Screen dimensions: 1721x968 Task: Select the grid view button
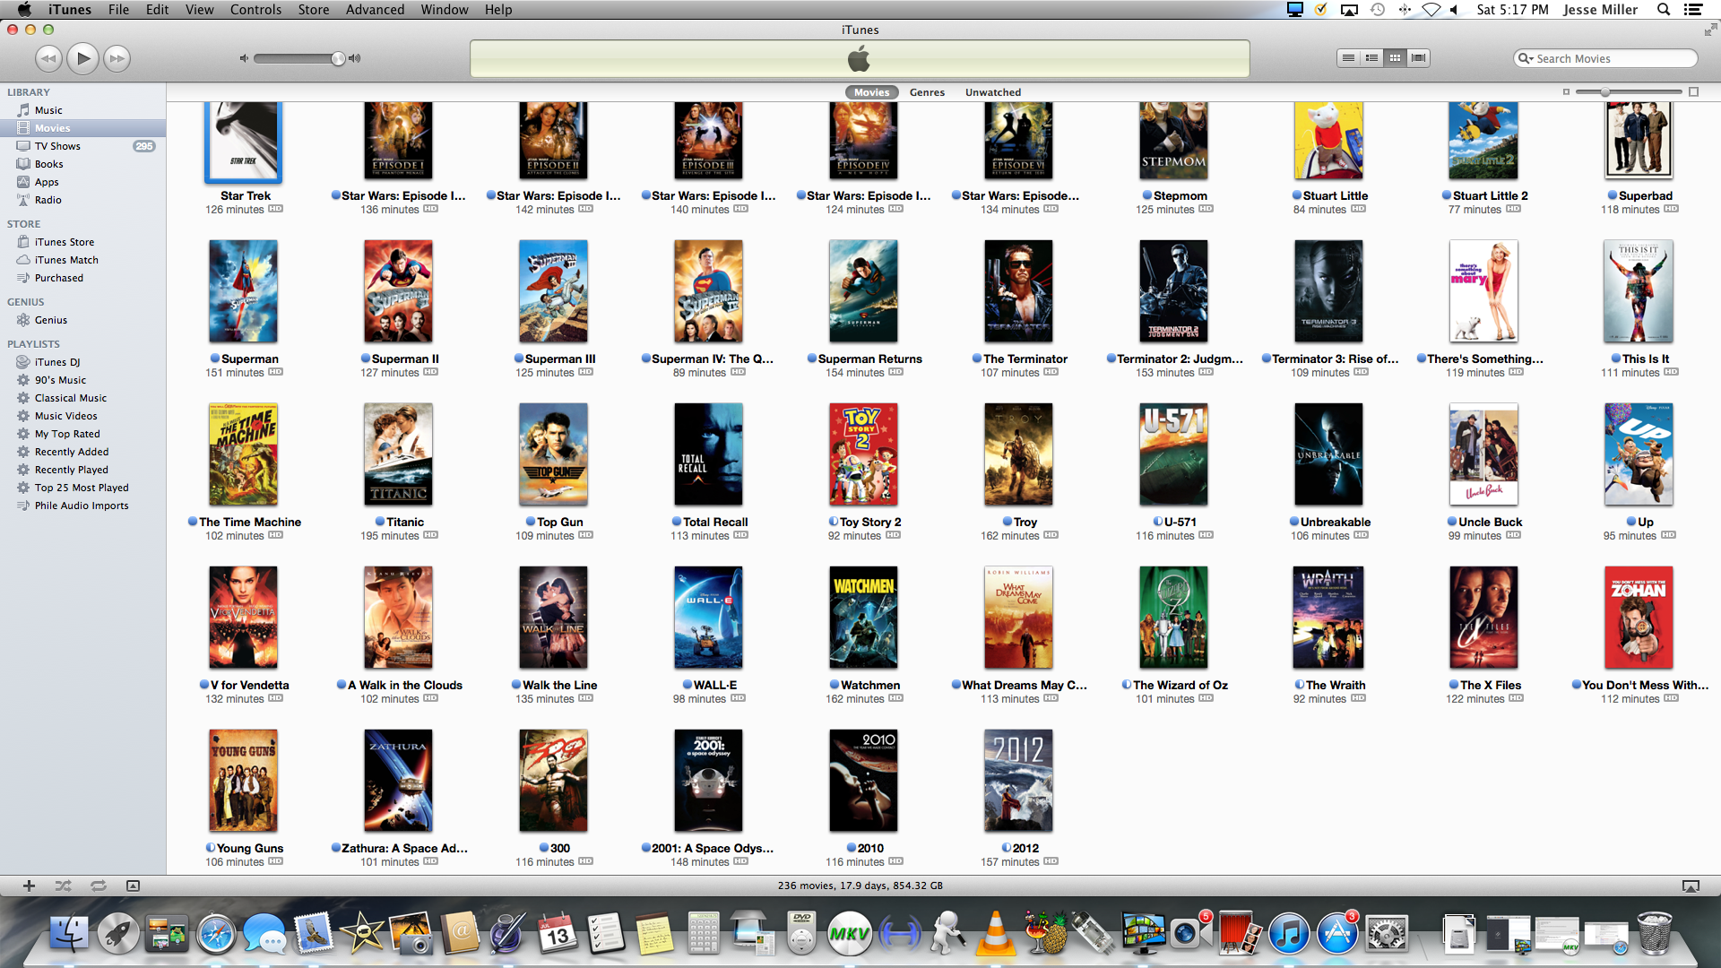pos(1395,58)
